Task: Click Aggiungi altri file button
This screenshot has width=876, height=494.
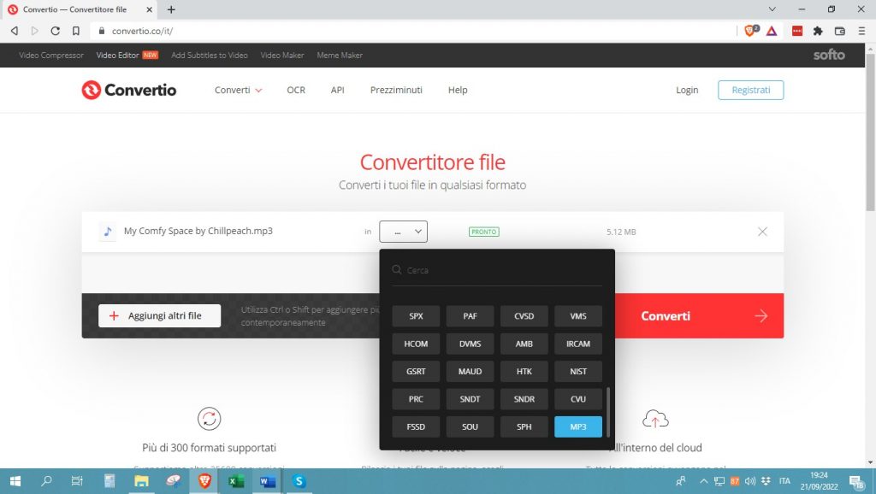Action: (x=159, y=316)
